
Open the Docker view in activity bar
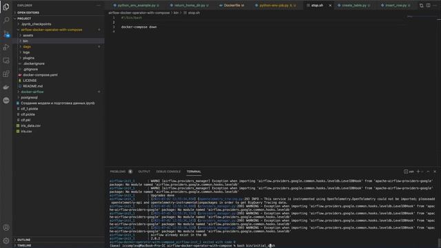6,87
